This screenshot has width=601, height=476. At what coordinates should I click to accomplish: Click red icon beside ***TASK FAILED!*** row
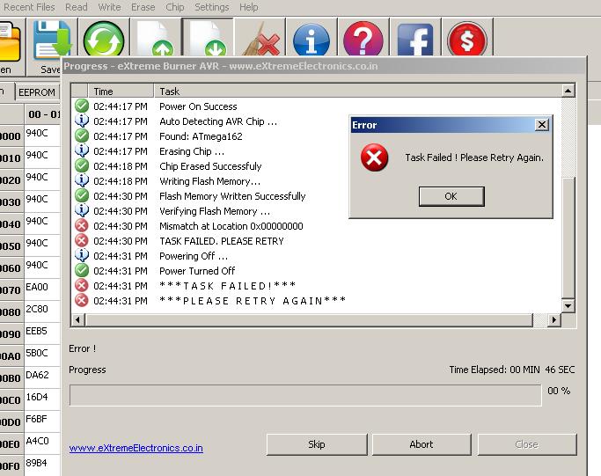pos(82,286)
